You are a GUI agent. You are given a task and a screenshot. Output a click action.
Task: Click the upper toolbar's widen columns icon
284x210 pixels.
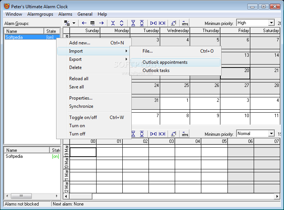coord(162,23)
